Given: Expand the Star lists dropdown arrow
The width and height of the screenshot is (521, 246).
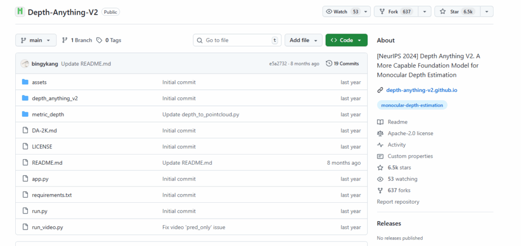Looking at the screenshot, I should click(x=487, y=12).
